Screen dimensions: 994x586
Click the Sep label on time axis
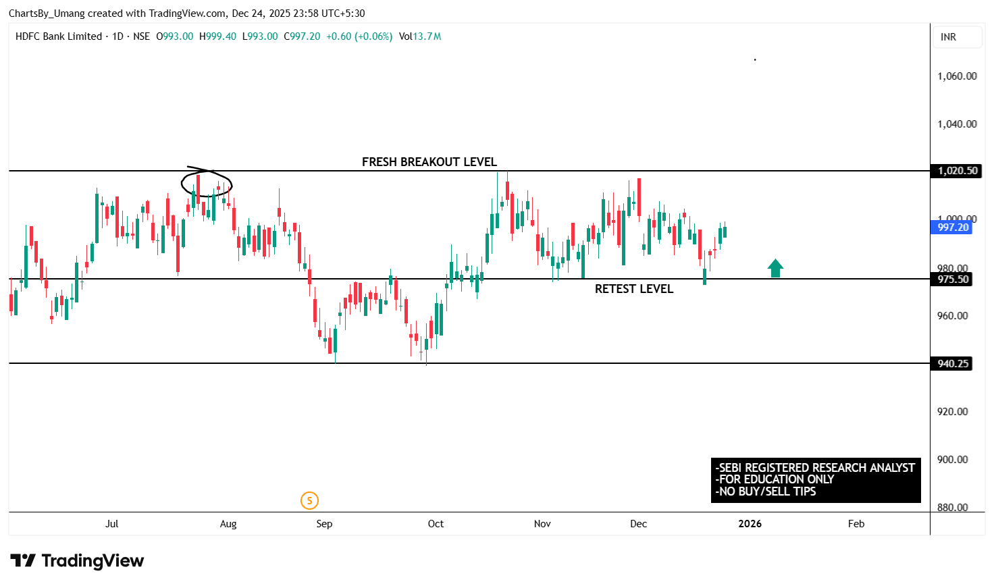[324, 524]
